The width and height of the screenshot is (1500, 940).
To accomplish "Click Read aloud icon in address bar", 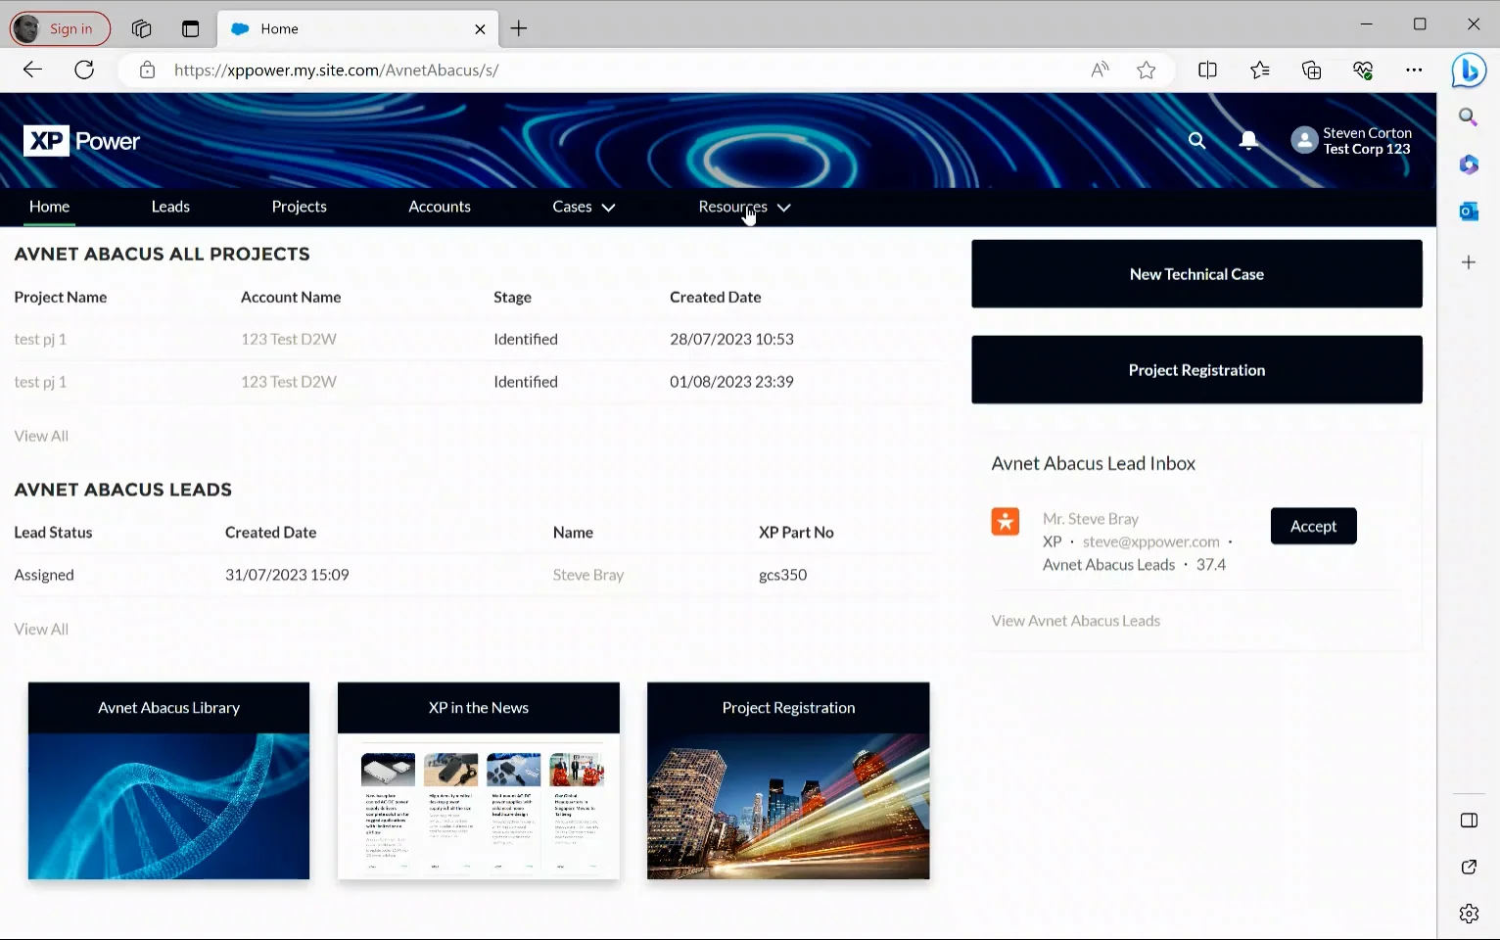I will coord(1101,70).
